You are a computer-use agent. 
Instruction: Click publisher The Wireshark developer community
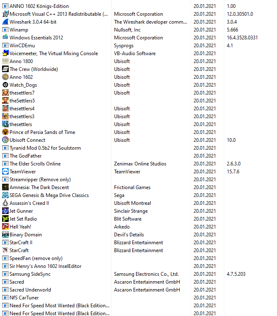pyautogui.click(x=151, y=22)
